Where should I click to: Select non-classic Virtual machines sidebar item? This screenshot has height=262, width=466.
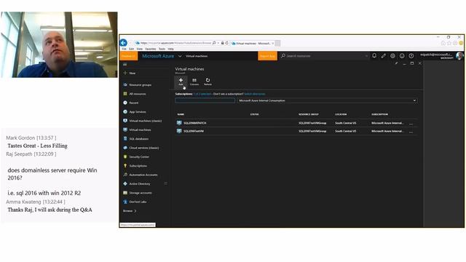[x=137, y=130]
